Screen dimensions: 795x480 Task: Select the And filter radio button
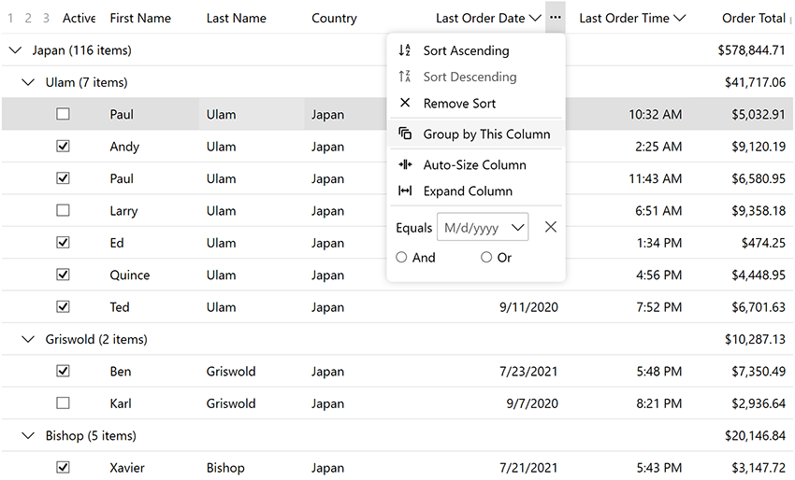click(x=401, y=258)
